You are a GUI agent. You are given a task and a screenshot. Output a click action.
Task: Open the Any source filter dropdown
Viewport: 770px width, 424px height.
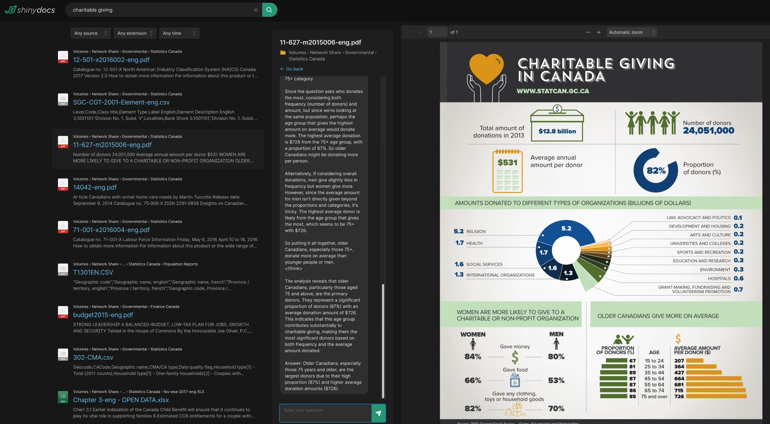[x=91, y=33]
